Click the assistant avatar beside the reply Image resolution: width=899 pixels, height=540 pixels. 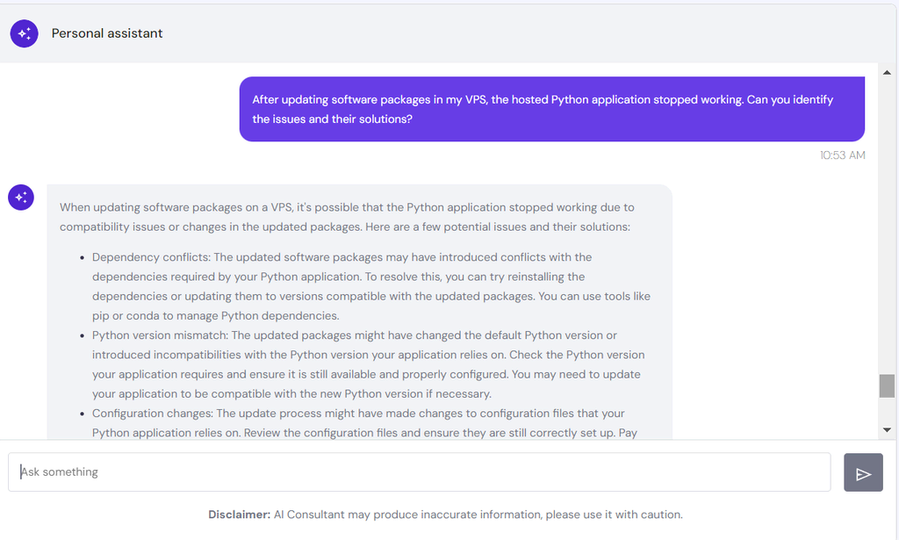click(x=21, y=198)
